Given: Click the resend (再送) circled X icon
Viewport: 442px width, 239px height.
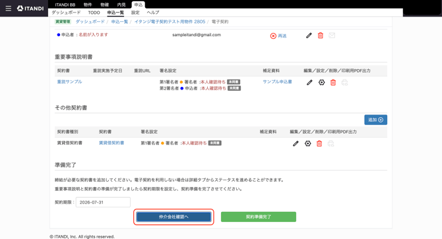Looking at the screenshot, I should tap(273, 36).
